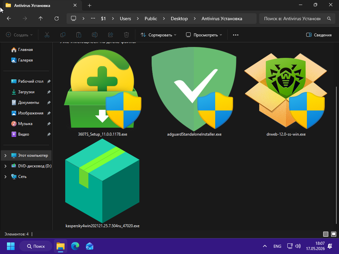339x254 pixels.
Task: Toggle the Сведения details pane
Action: 319,35
